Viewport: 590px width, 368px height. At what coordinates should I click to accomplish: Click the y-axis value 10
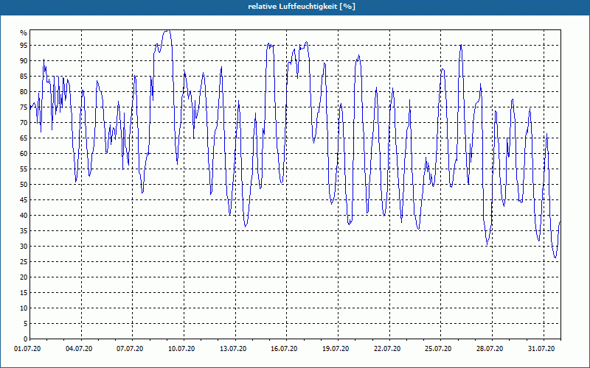click(x=24, y=308)
